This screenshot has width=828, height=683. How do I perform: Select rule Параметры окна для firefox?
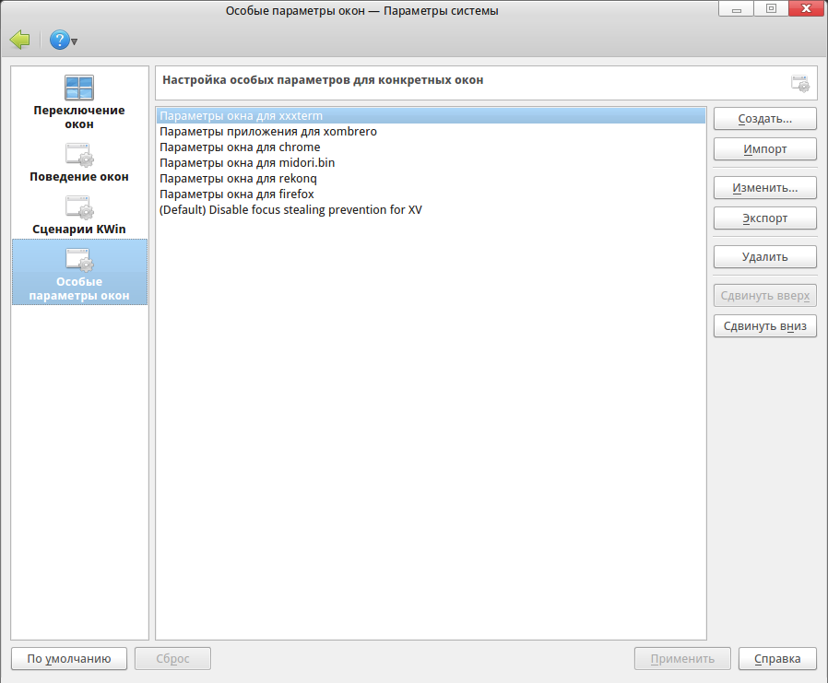click(x=431, y=194)
